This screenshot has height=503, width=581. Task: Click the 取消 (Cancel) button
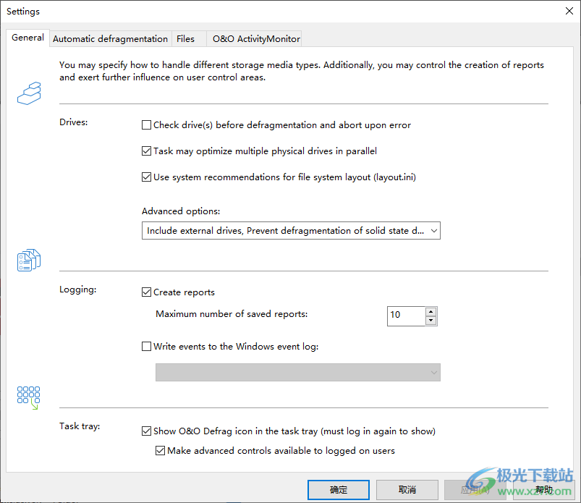pos(407,490)
